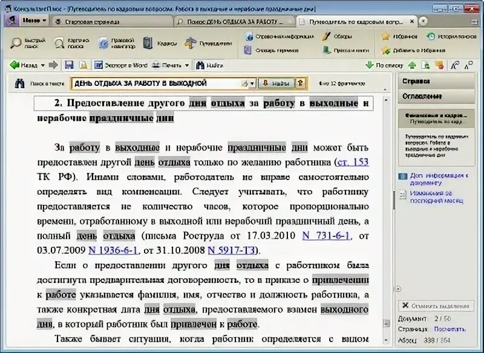Screen dimensions: 484x353
Task: Decrease font size with the smaller A icon
Action: [468, 65]
